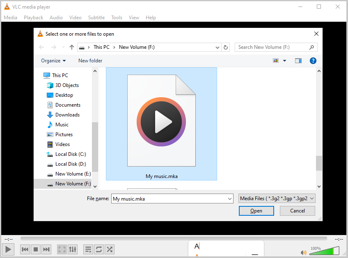This screenshot has width=348, height=258.
Task: Click the Open button
Action: (x=256, y=211)
